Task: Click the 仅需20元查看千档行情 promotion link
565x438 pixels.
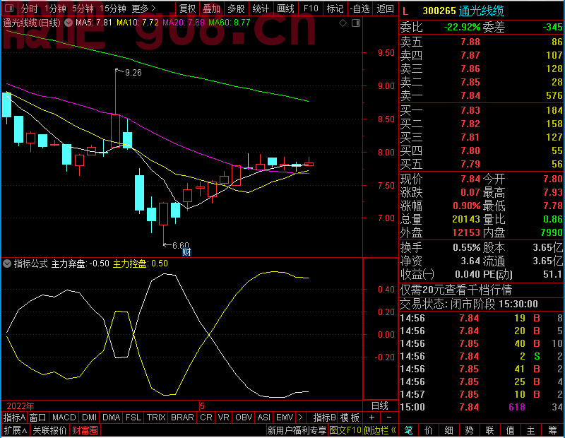Action: (456, 290)
